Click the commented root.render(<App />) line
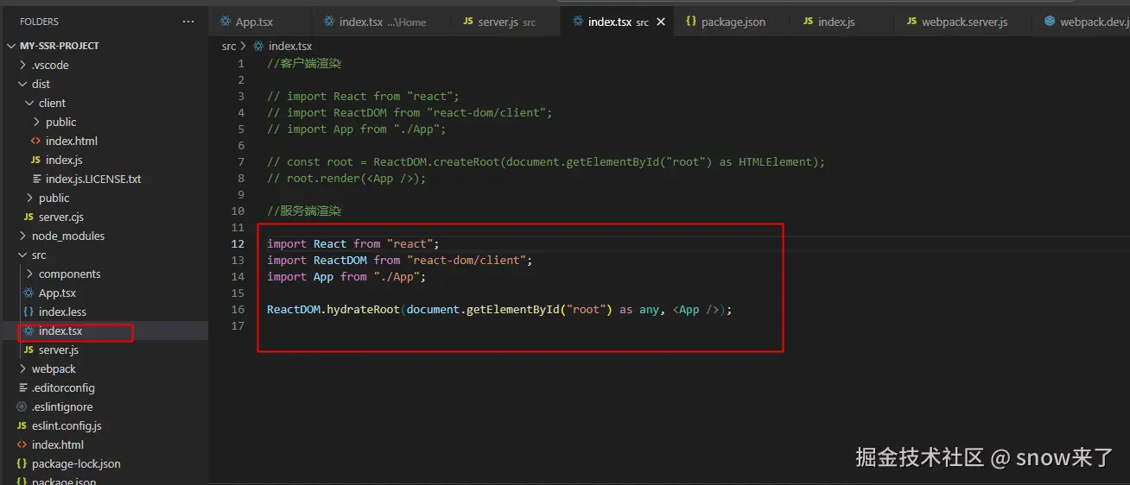1130x485 pixels. [x=346, y=178]
